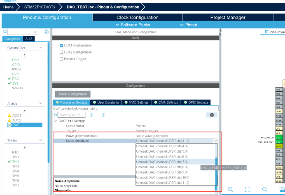285x195 pixels.
Task: Switch the list to Categories view
Action: pos(12,39)
